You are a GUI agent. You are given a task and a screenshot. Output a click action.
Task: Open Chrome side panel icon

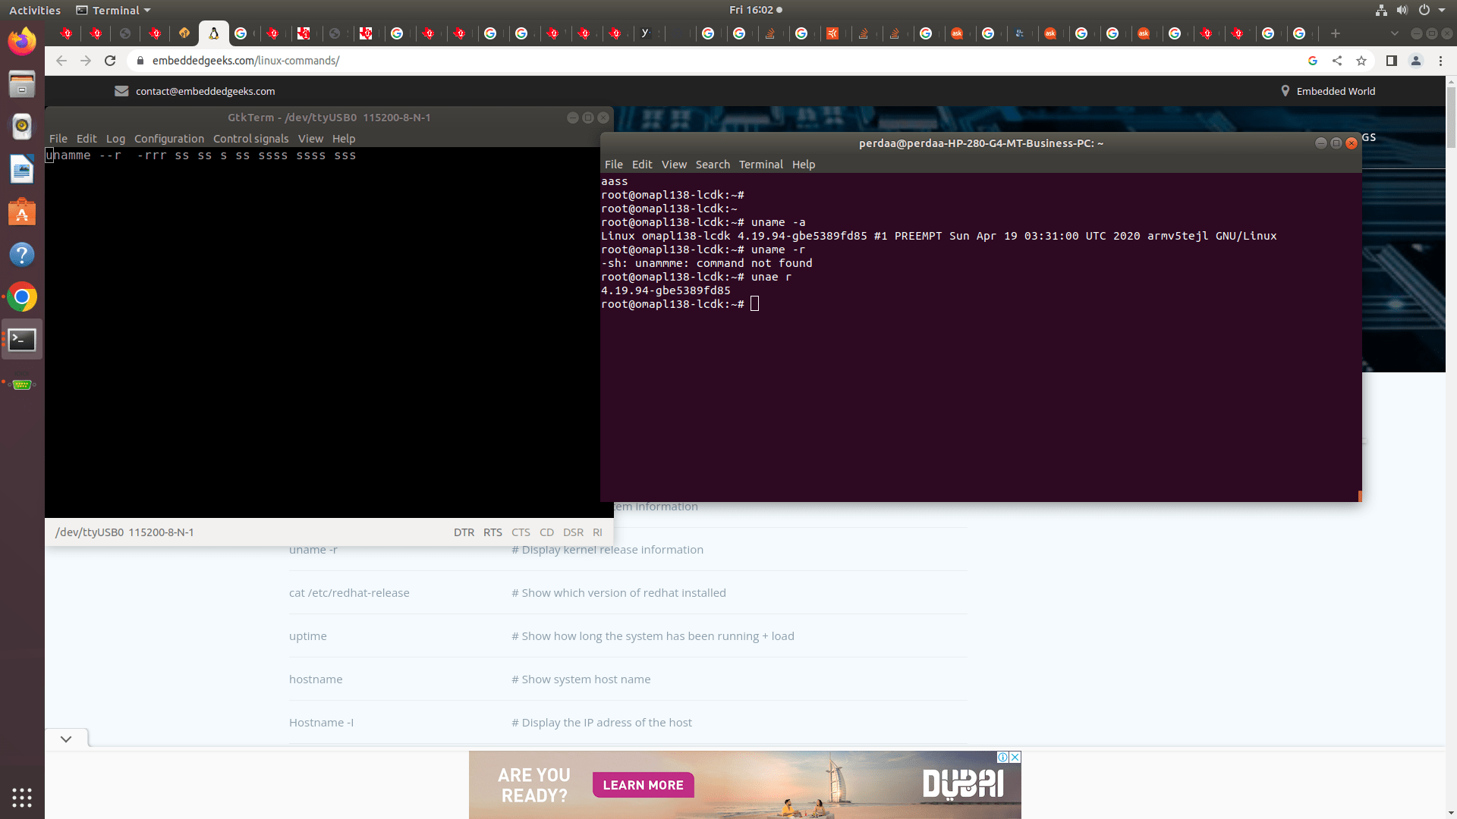pyautogui.click(x=1391, y=61)
